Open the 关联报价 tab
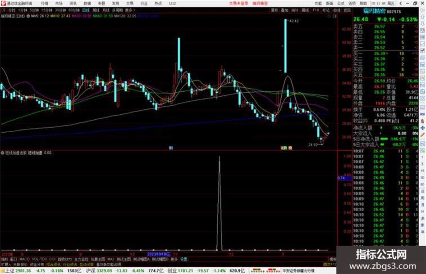The width and height of the screenshot is (426, 274). (x=20, y=264)
